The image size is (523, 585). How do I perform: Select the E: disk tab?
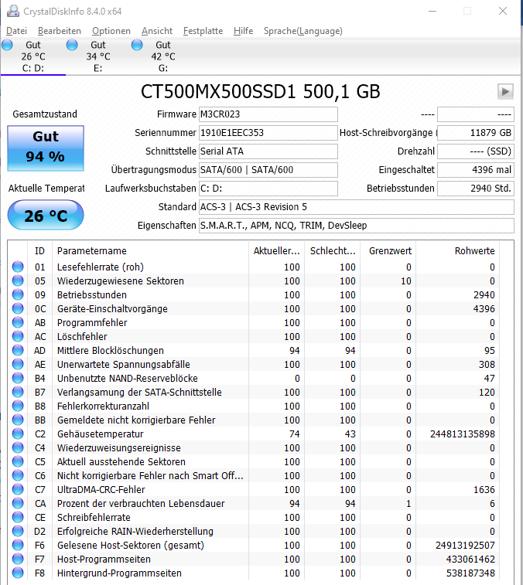[x=98, y=56]
